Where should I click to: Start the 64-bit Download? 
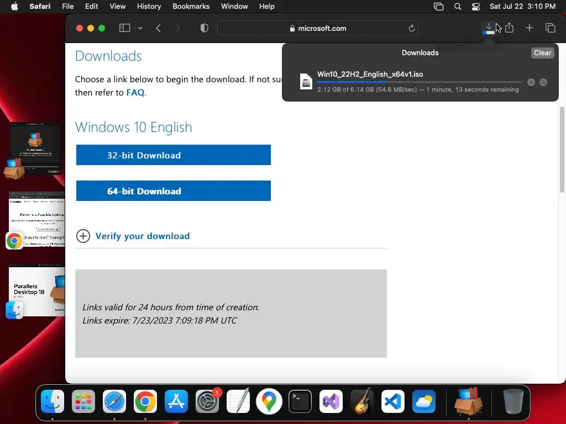pyautogui.click(x=173, y=190)
